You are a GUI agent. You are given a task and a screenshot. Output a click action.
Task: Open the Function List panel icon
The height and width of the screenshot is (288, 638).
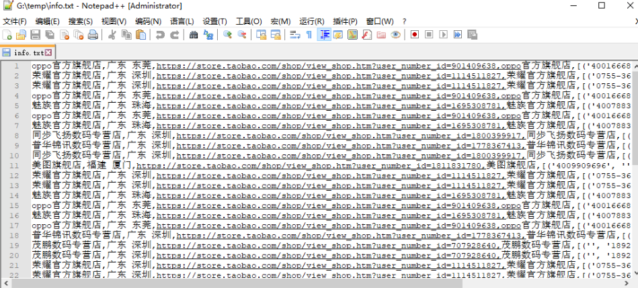click(366, 35)
